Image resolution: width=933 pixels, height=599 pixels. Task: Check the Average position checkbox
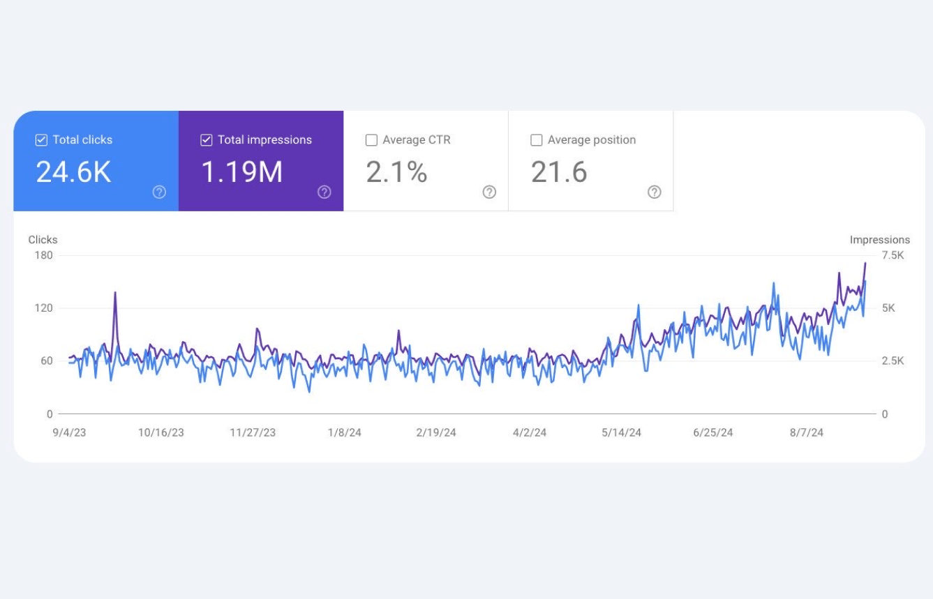tap(536, 139)
